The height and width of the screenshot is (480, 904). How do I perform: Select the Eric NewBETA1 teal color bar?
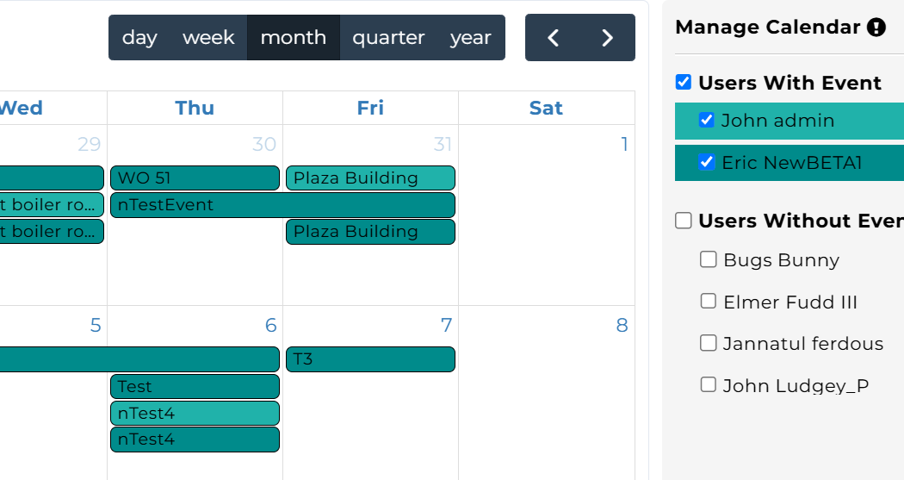[x=789, y=163]
